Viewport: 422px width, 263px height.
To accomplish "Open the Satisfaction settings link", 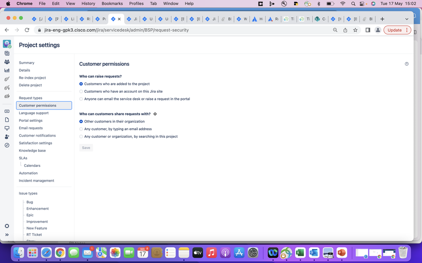I will (35, 143).
